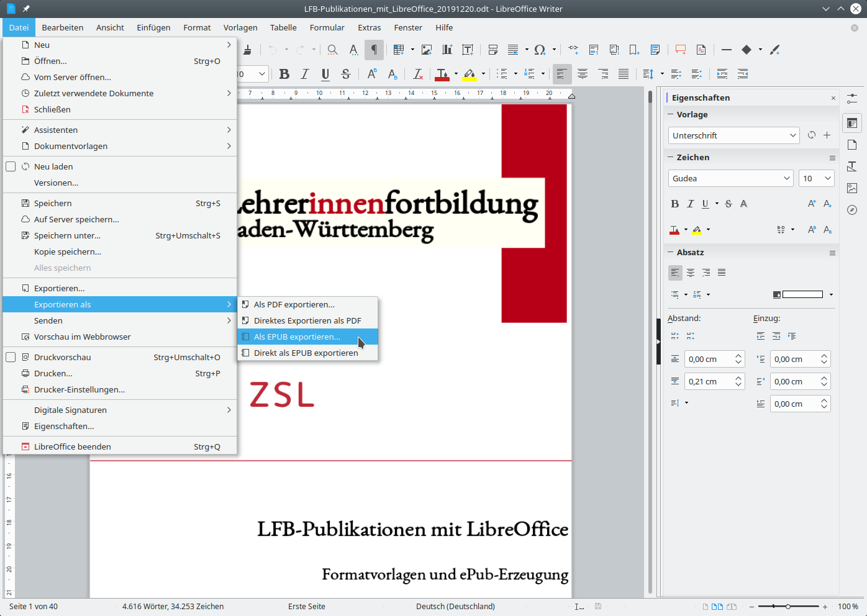Viewport: 867px width, 616px height.
Task: Toggle the Neu laden checkbox
Action: [11, 166]
